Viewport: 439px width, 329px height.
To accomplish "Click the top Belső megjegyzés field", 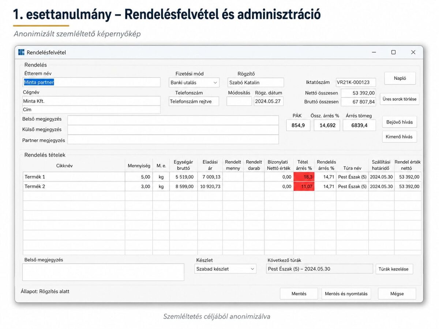I will click(173, 120).
